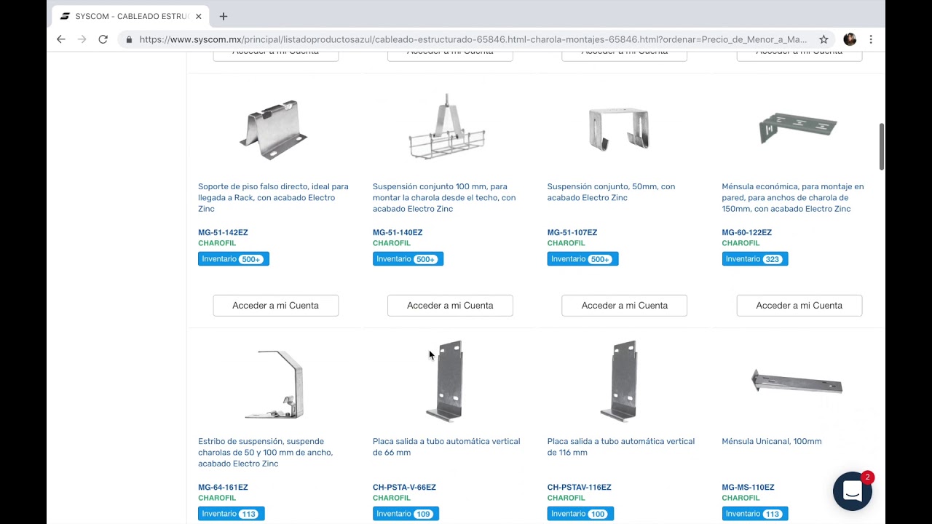Open product link MG-51-142EZ

point(223,233)
